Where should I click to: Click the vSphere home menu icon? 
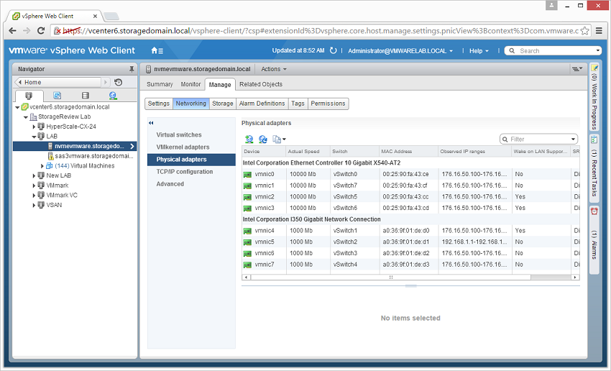pyautogui.click(x=157, y=50)
